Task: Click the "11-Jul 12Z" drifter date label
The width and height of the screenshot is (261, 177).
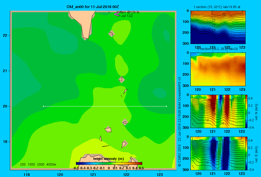Action: click(x=125, y=16)
